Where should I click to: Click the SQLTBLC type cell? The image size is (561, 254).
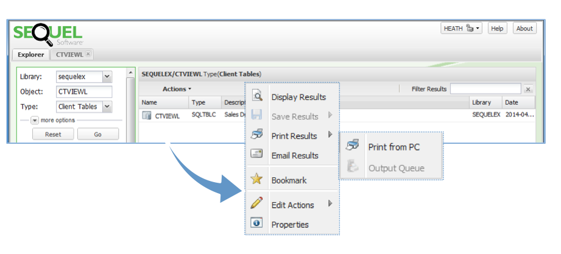203,115
